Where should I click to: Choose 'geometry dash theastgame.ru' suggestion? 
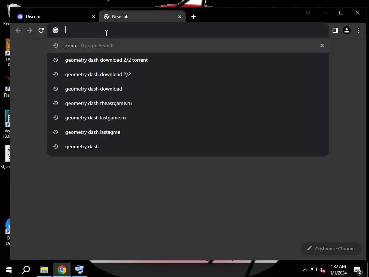click(x=188, y=103)
